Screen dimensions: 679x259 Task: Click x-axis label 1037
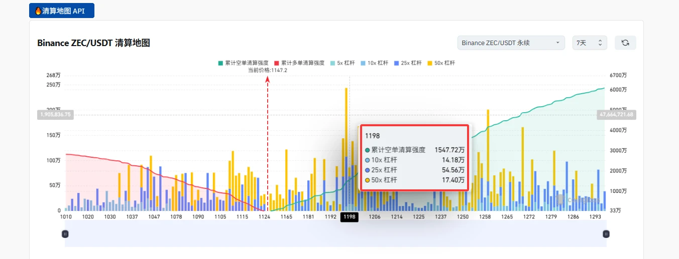coord(132,217)
